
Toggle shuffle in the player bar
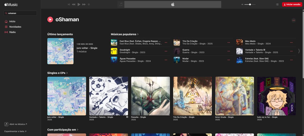pos(69,4)
